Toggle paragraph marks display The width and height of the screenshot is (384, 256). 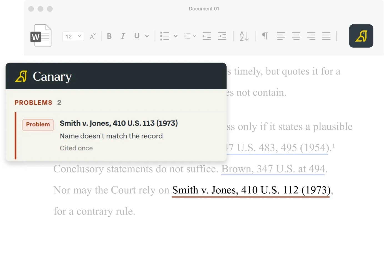point(265,36)
